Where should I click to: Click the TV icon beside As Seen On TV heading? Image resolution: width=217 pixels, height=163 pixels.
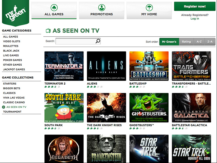point(48,30)
